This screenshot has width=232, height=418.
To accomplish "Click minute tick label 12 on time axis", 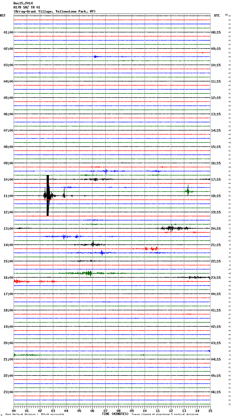I will coord(171,411).
